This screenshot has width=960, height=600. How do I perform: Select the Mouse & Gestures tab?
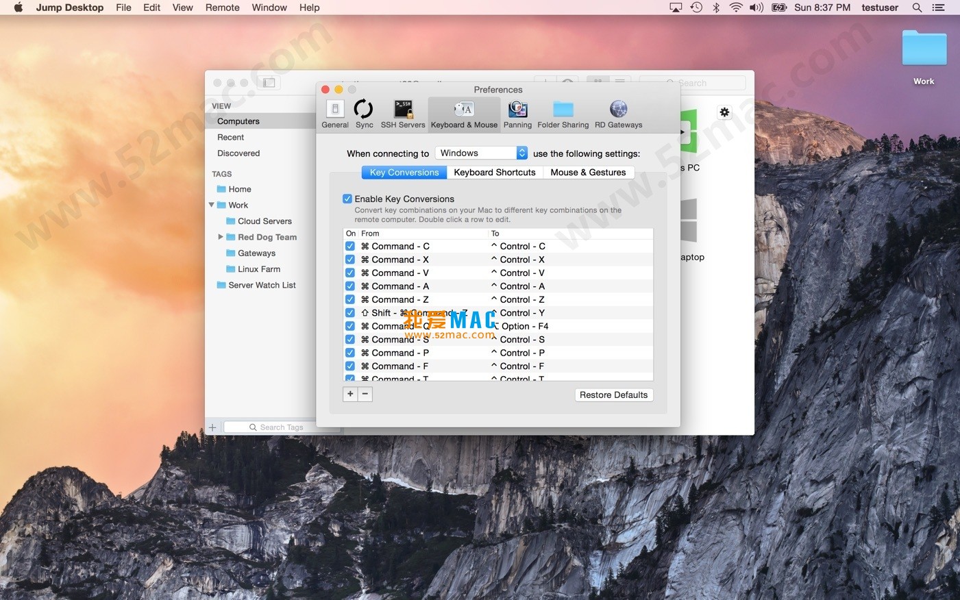click(588, 173)
